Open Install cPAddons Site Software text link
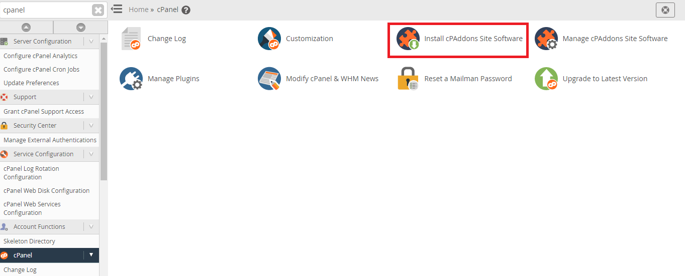The height and width of the screenshot is (276, 685). point(473,39)
